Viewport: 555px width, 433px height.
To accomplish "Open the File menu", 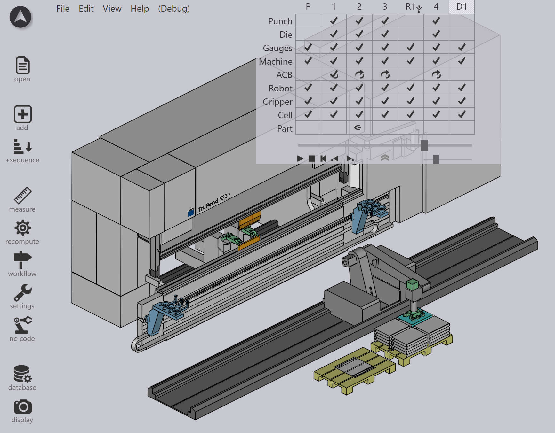I will click(x=63, y=8).
